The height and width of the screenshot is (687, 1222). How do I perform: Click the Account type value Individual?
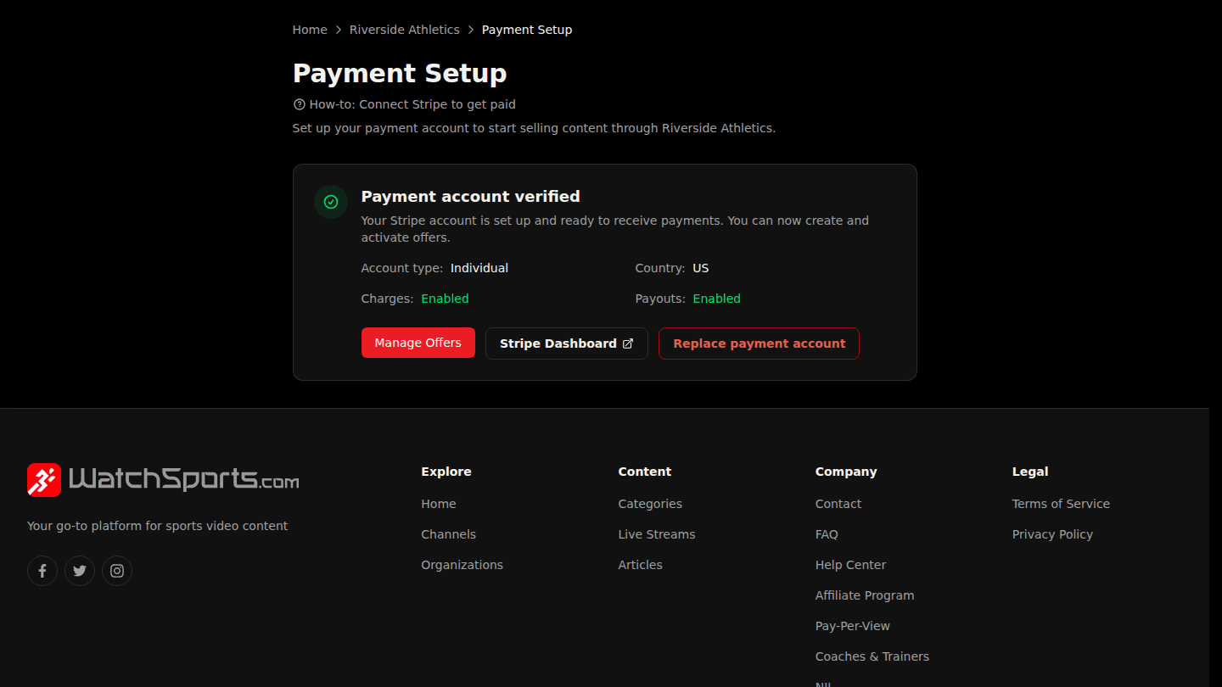point(479,268)
